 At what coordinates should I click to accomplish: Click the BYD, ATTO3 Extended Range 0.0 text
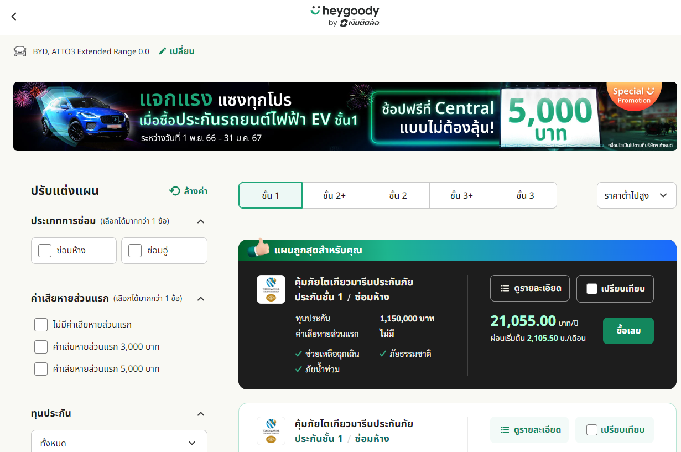91,51
